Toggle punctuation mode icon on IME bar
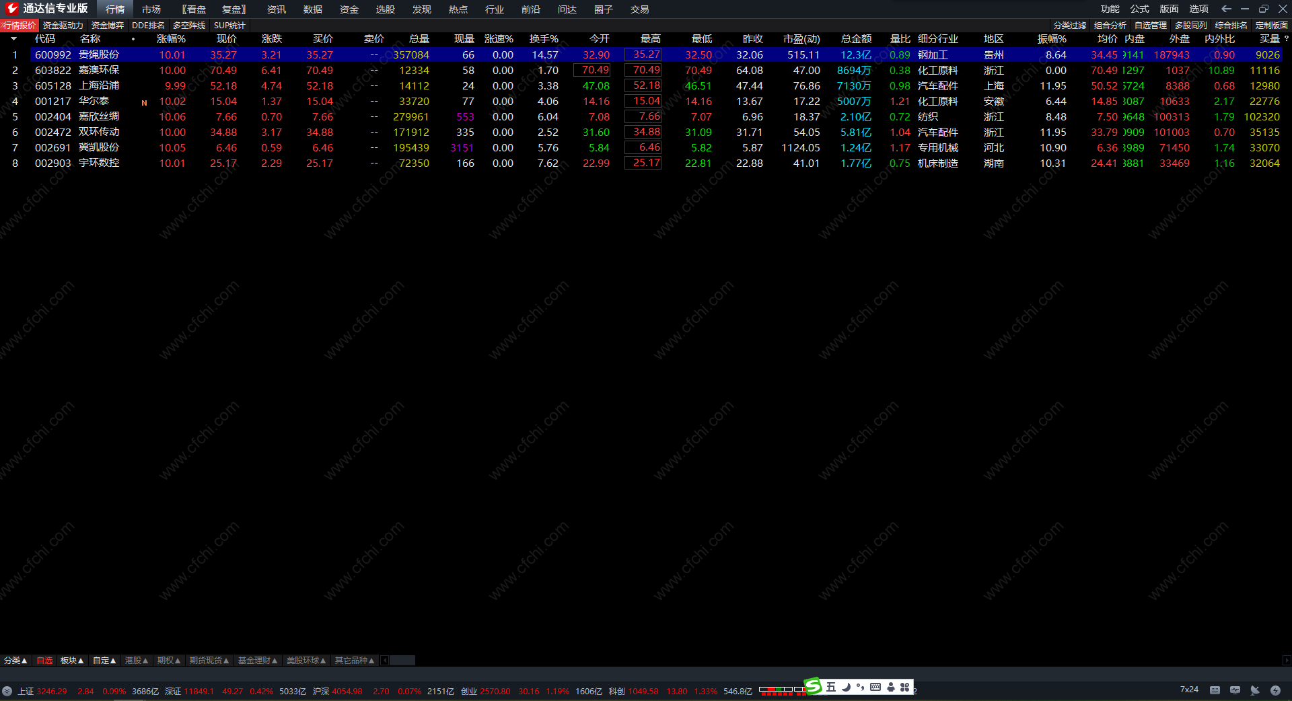 pyautogui.click(x=860, y=687)
